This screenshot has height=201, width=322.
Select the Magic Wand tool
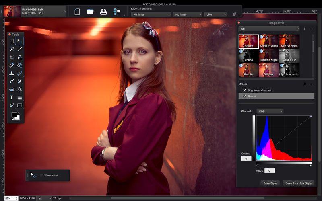(x=12, y=49)
